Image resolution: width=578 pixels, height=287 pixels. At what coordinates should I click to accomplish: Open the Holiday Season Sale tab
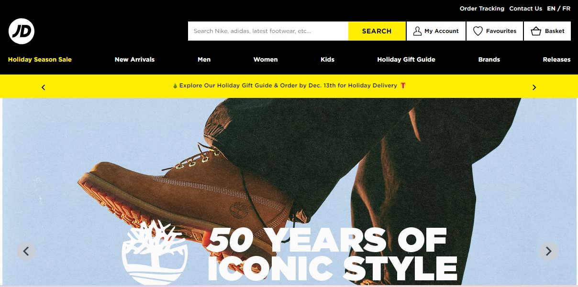[x=40, y=60]
